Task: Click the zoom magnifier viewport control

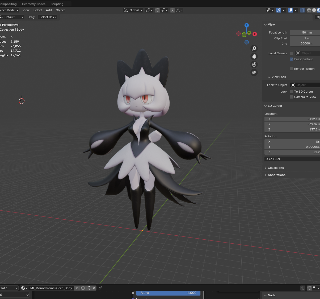Action: pos(254,48)
